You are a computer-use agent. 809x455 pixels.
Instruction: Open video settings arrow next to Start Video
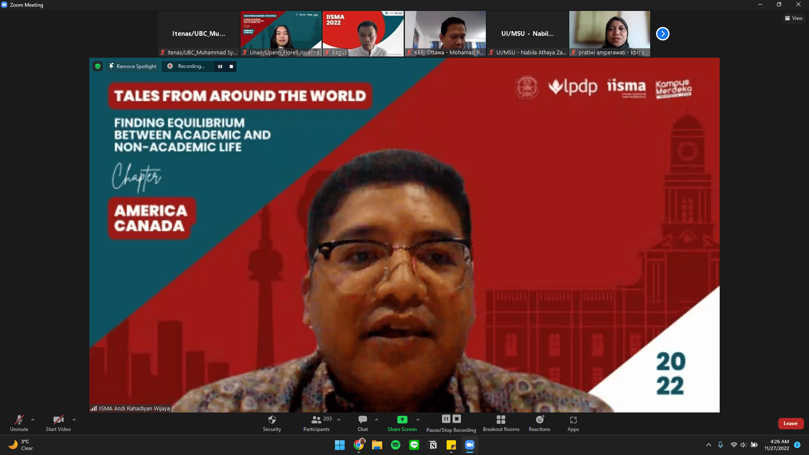click(x=74, y=420)
